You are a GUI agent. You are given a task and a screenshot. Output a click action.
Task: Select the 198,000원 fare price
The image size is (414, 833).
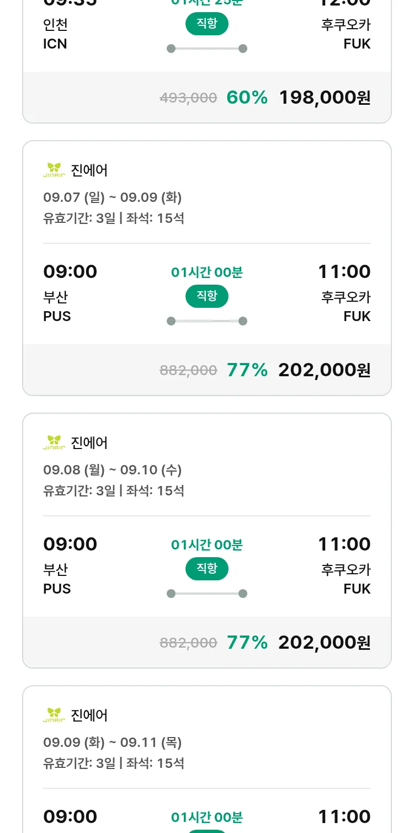click(x=325, y=98)
